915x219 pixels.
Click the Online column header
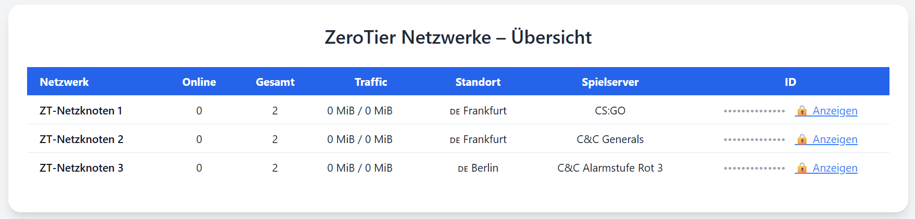click(199, 82)
